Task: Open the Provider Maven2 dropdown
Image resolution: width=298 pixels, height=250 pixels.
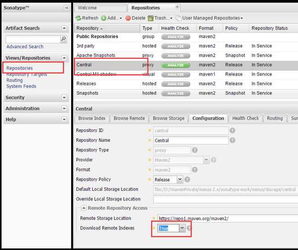Action: point(206,160)
